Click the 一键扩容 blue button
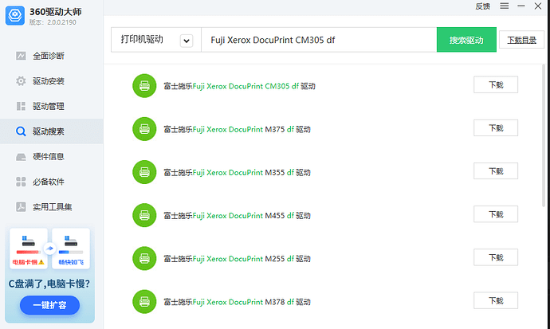Viewport: 550px width, 329px height. pos(49,305)
